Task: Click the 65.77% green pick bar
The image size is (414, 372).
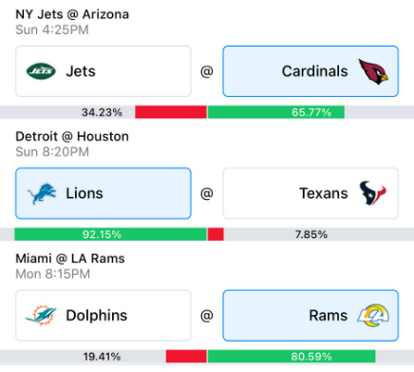Action: [x=276, y=112]
